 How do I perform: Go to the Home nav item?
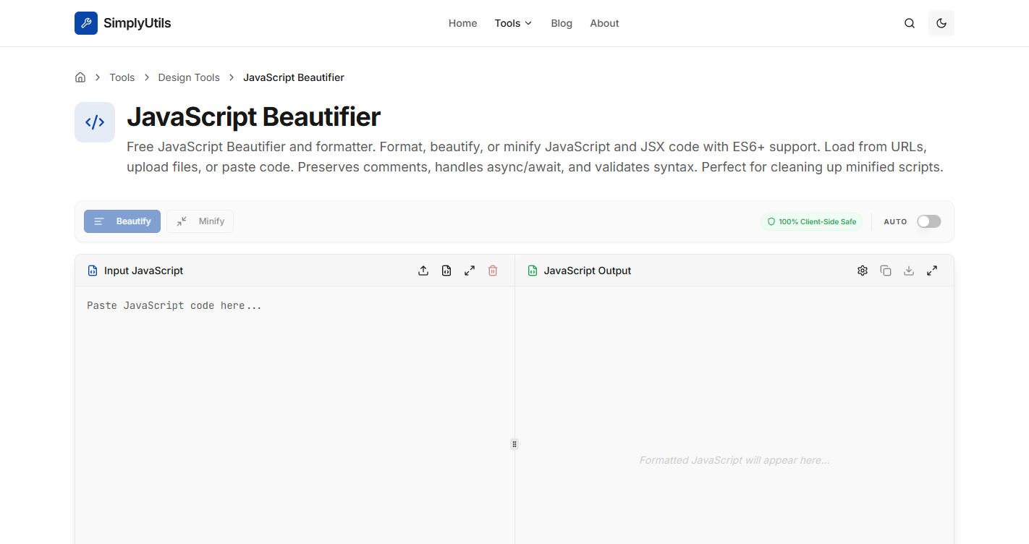pyautogui.click(x=462, y=23)
